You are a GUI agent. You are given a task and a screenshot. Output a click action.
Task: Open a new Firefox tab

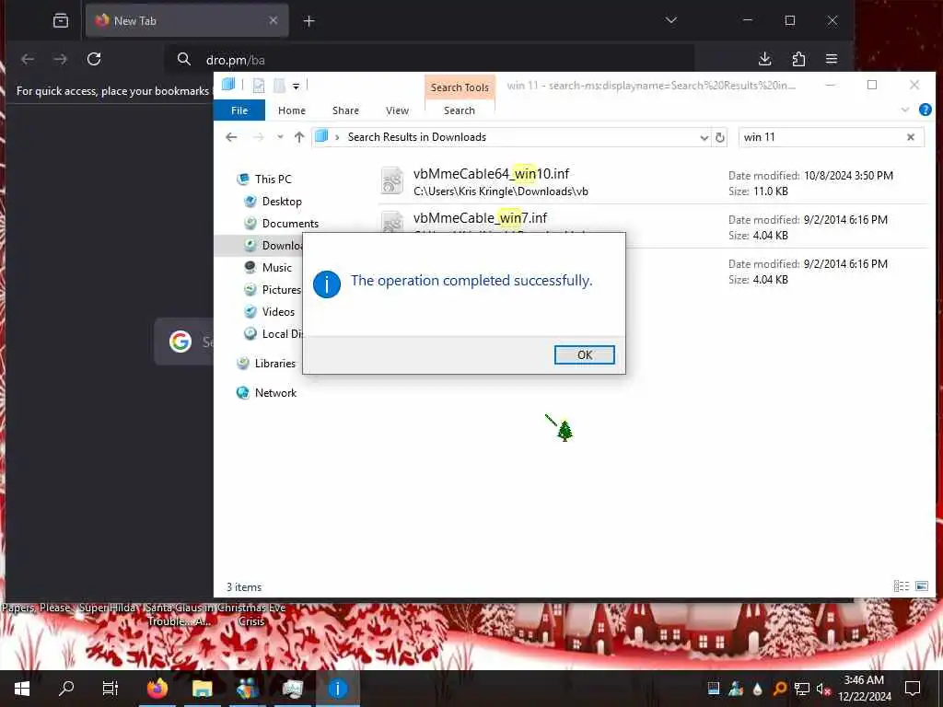[309, 21]
